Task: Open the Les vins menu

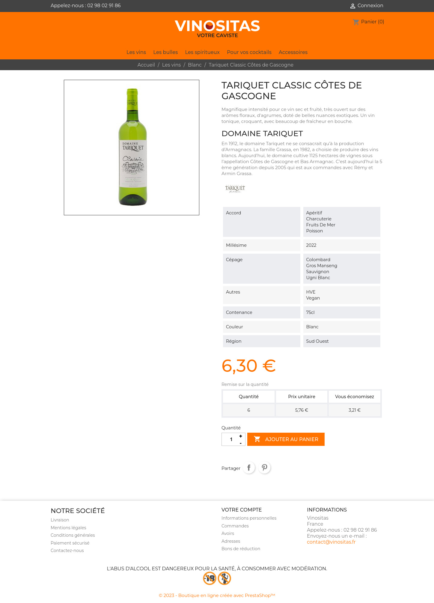Action: (x=136, y=52)
